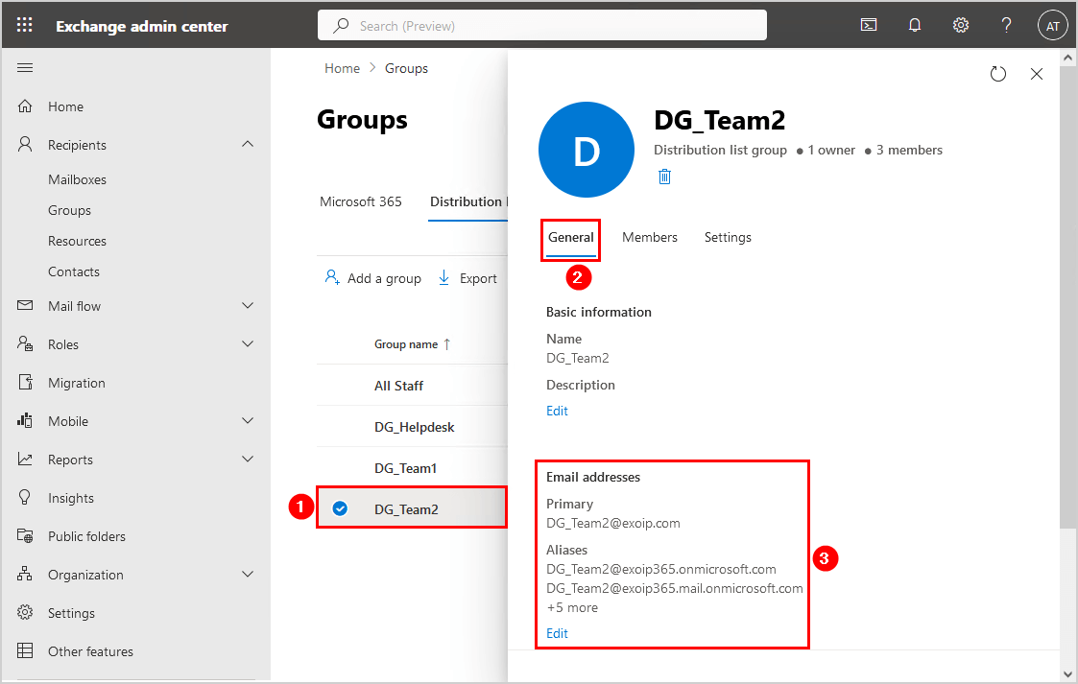
Task: Open the help question mark icon
Action: [1006, 25]
